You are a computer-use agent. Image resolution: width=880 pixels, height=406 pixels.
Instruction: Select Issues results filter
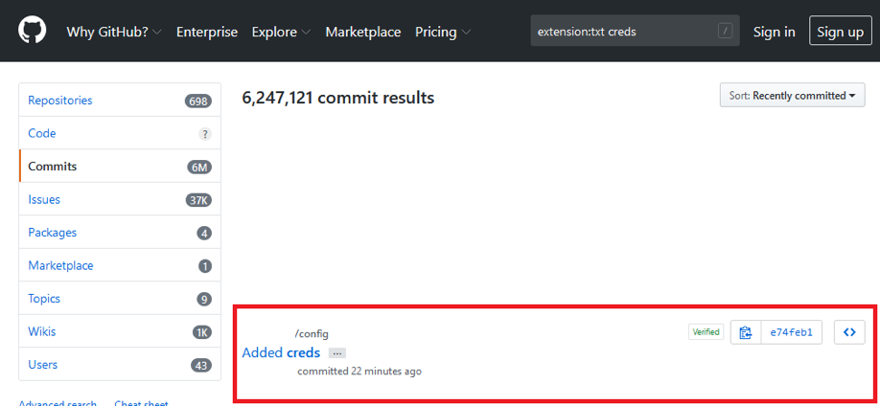[120, 199]
